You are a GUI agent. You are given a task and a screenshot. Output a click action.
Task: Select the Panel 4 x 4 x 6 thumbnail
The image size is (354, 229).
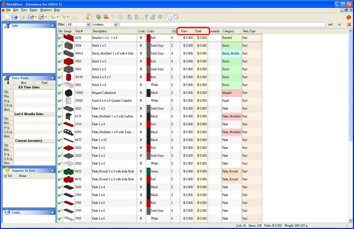tap(69, 101)
